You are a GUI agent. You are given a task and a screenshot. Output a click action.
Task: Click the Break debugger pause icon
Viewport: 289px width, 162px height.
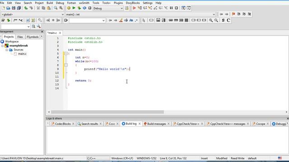tap(171, 8)
